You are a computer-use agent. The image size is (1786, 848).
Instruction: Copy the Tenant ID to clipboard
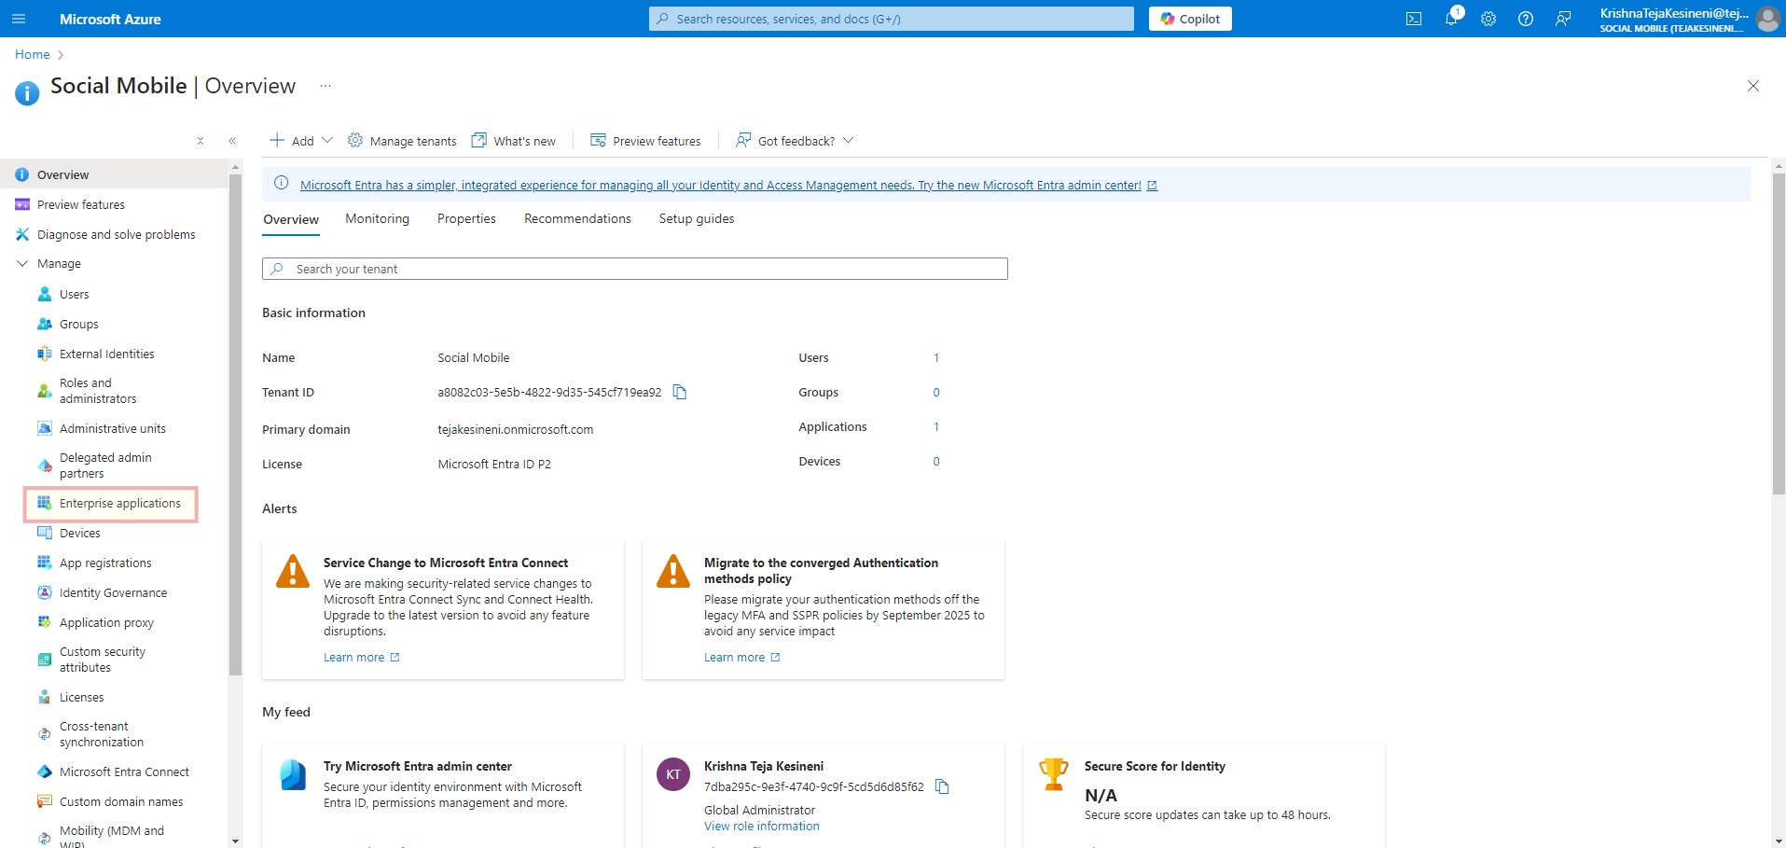coord(680,393)
